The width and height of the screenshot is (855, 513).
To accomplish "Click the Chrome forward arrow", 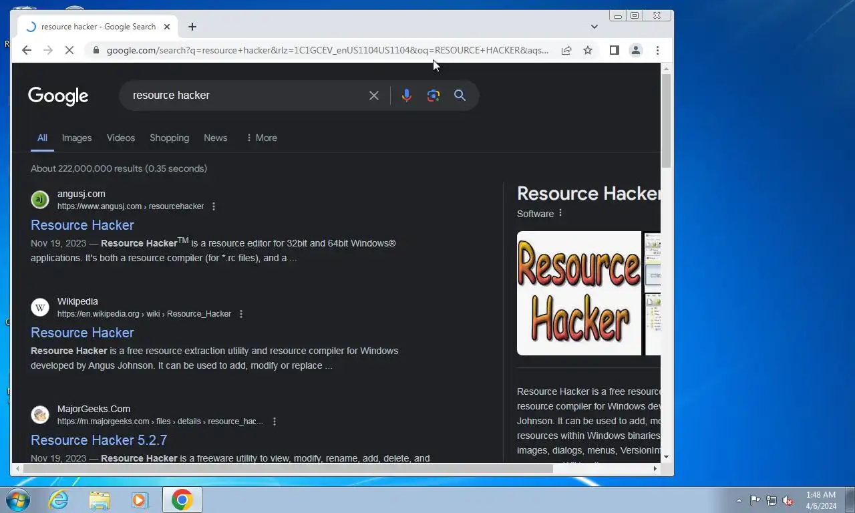I will 48,50.
